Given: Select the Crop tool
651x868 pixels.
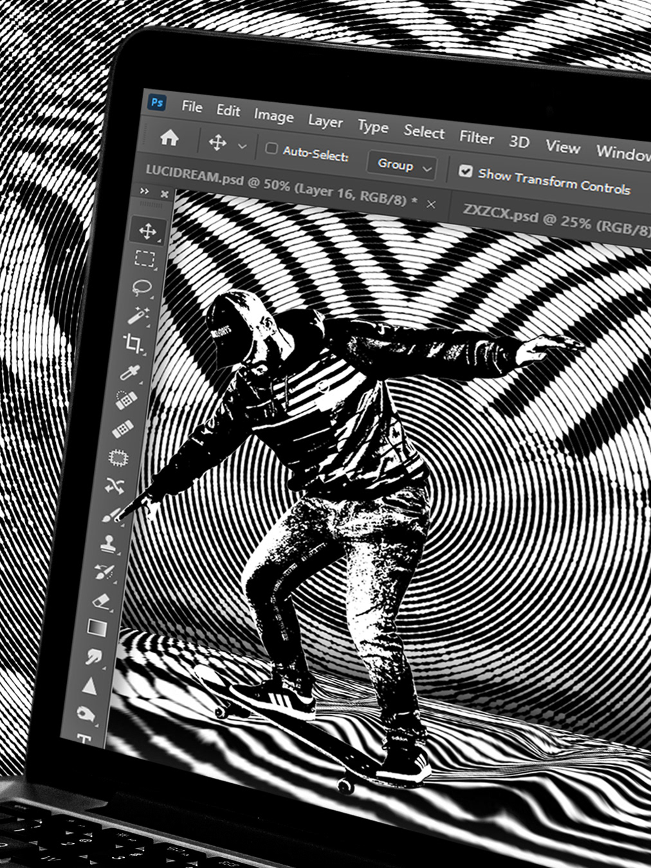Looking at the screenshot, I should pyautogui.click(x=133, y=343).
